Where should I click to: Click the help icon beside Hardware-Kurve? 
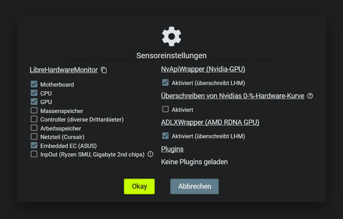310,96
